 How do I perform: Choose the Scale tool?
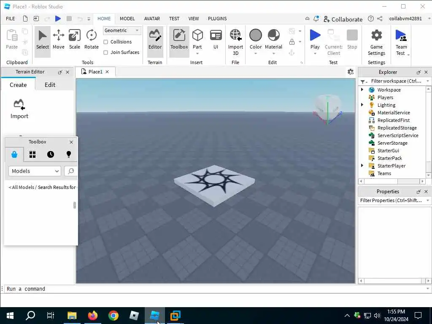74,40
